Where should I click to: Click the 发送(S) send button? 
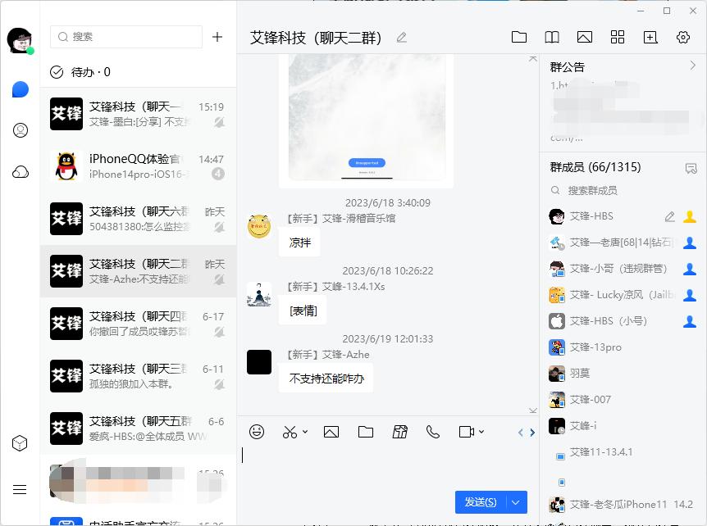point(480,502)
